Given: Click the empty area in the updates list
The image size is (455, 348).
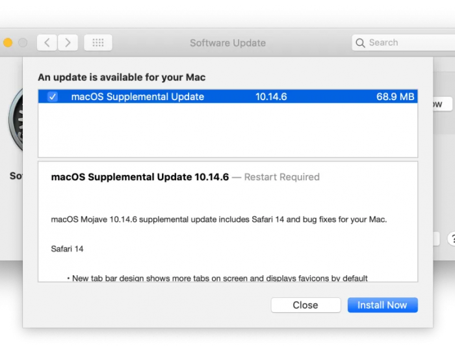Looking at the screenshot, I should click(x=227, y=130).
